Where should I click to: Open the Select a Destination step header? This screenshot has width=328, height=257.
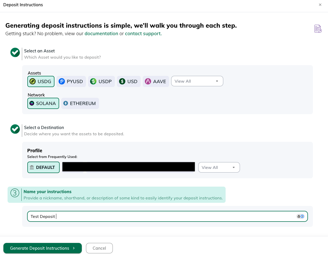[44, 127]
